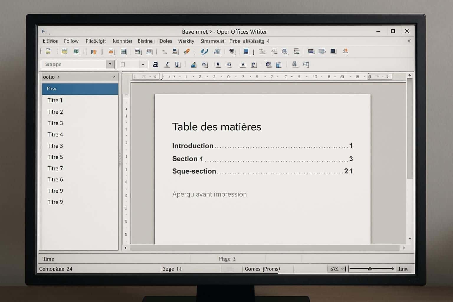This screenshot has width=453, height=302.
Task: Click the 'Phge 2' page indicator
Action: click(x=227, y=259)
